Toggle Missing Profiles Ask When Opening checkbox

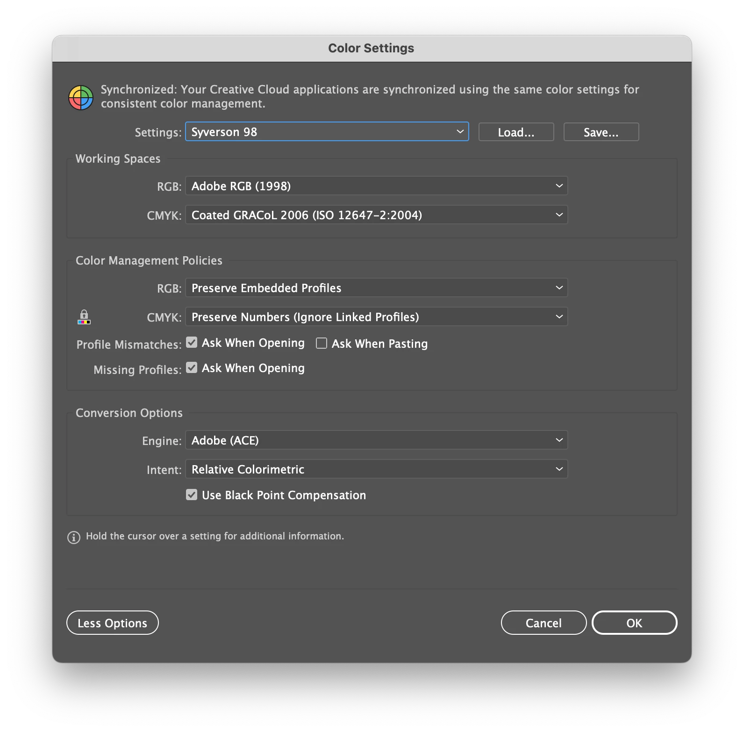192,368
